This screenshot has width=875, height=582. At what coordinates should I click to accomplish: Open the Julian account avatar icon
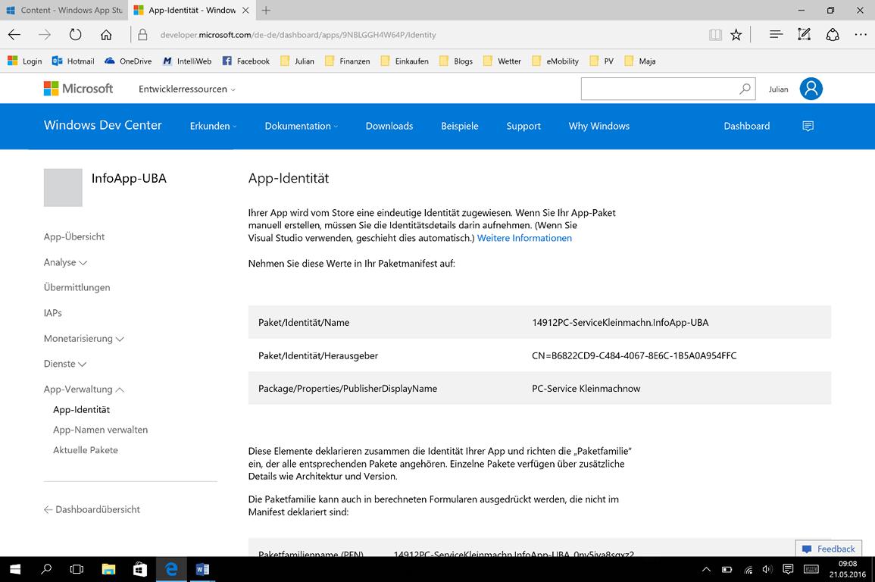[x=811, y=89]
